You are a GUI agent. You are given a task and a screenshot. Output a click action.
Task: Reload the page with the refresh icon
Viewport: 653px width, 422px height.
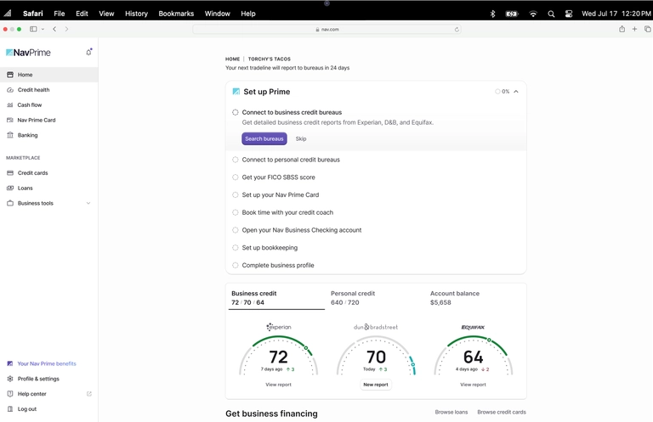pyautogui.click(x=457, y=30)
